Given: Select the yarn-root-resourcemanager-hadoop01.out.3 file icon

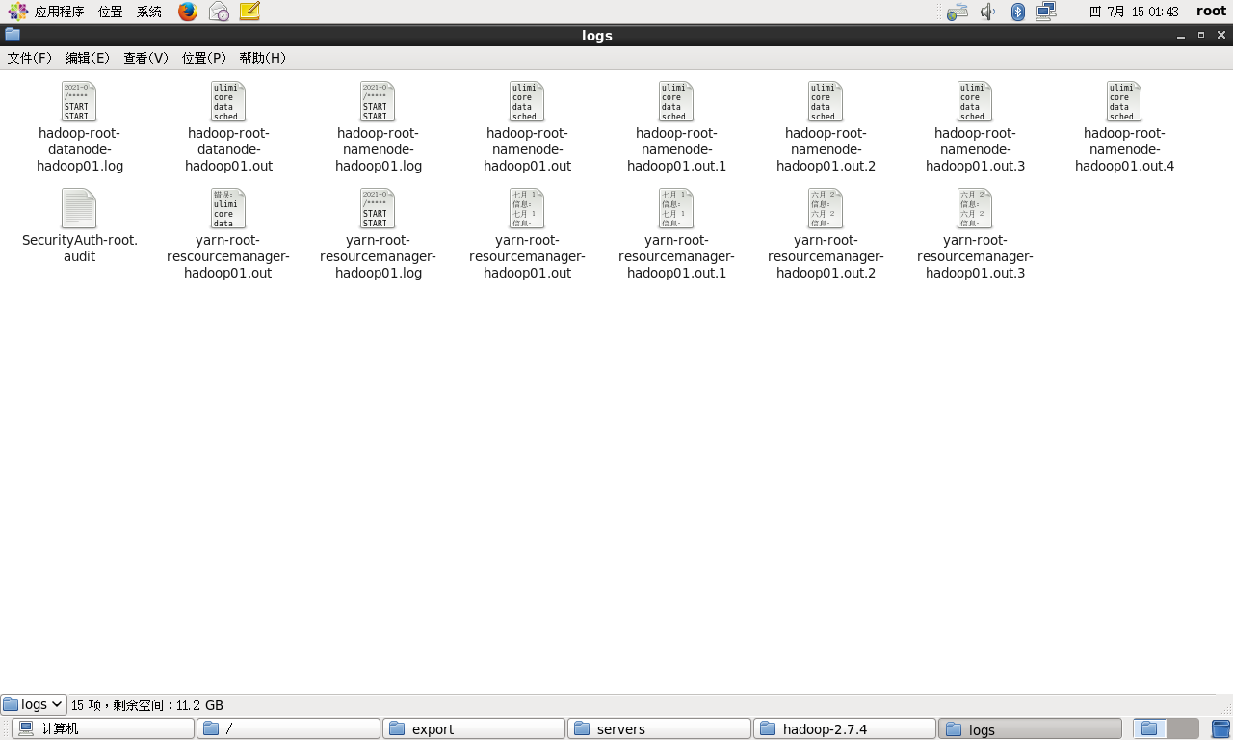Looking at the screenshot, I should 975,208.
